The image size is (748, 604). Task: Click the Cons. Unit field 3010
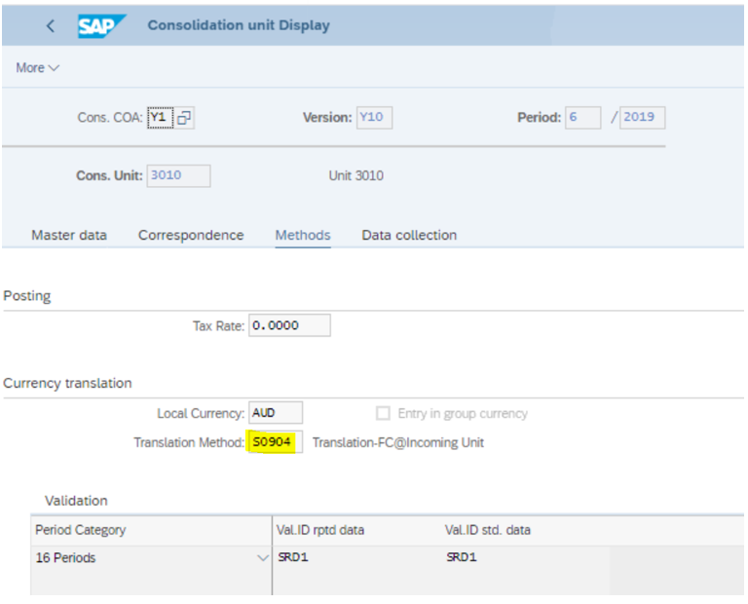(x=179, y=175)
